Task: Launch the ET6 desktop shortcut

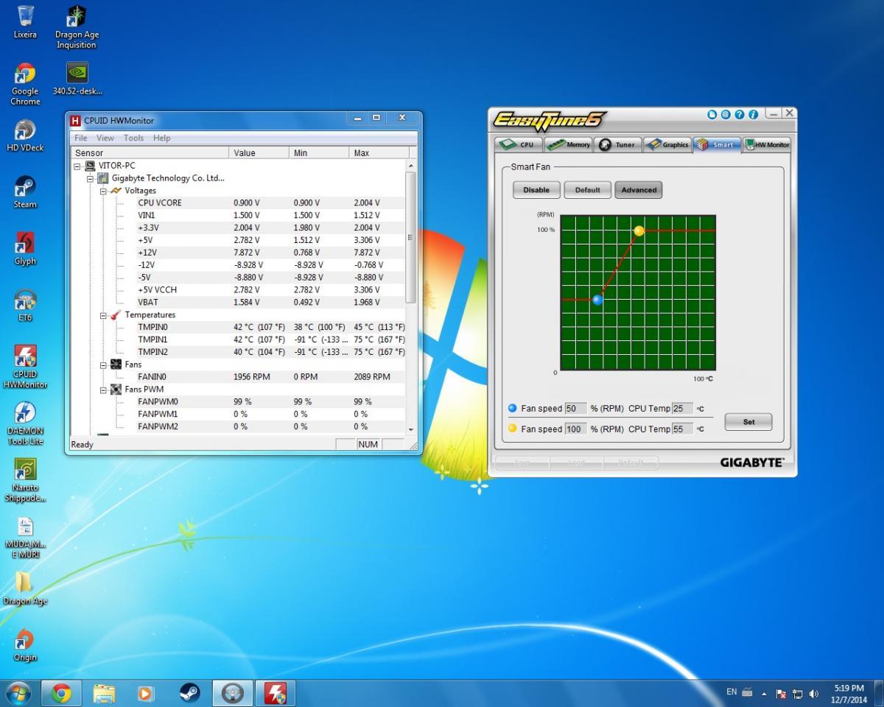Action: tap(25, 306)
